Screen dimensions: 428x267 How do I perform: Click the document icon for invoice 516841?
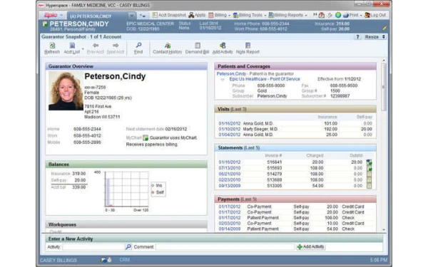coord(369,162)
